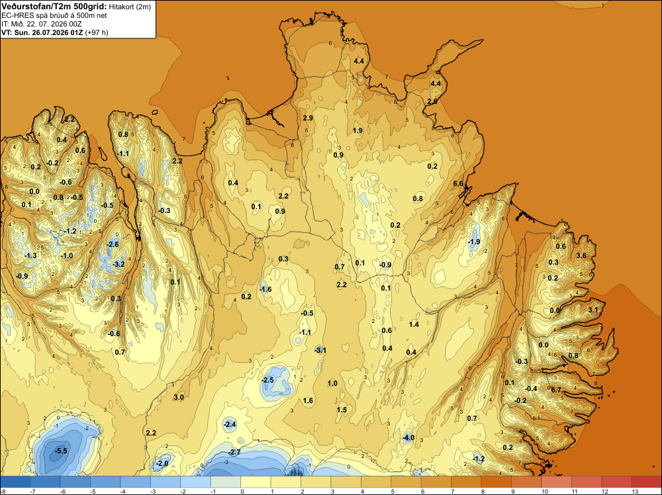Choose the legend swatch between 8 and 9
Viewport: 662px width, 495px height.
coord(496,482)
